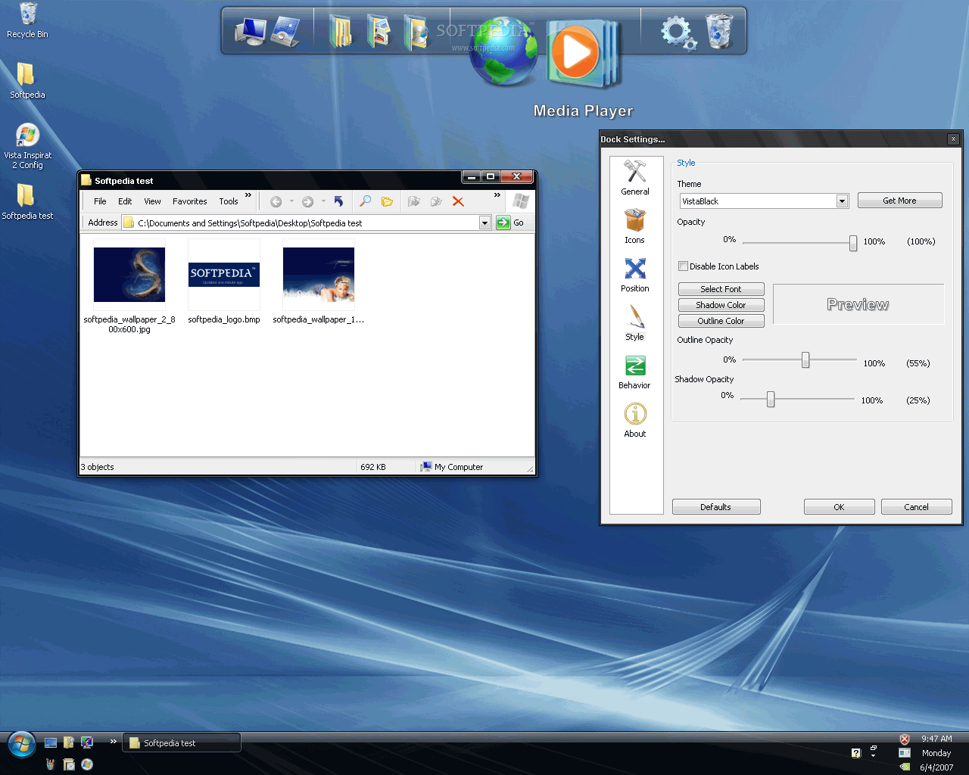Open the Favorites menu in Explorer
This screenshot has height=775, width=969.
click(x=189, y=201)
